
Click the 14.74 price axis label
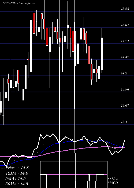pos(125,41)
